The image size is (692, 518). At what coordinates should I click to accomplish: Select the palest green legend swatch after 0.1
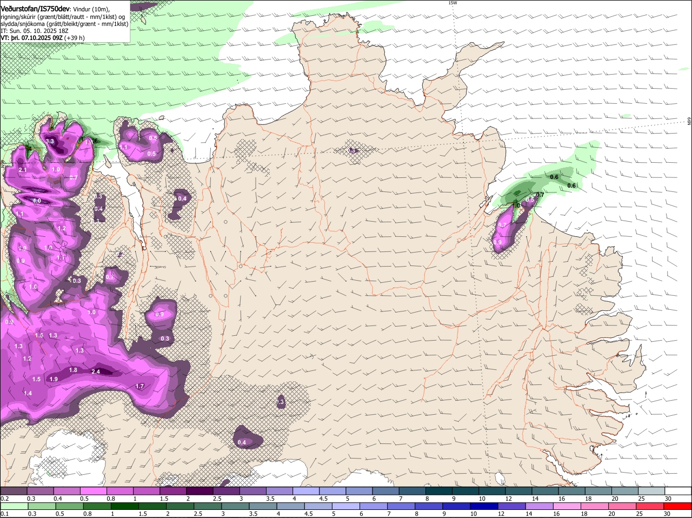tap(14, 506)
